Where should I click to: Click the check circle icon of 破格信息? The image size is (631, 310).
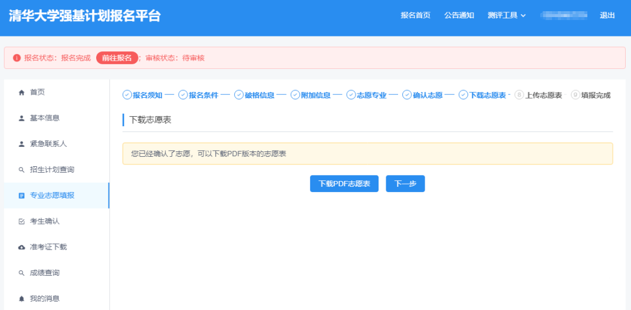tap(239, 95)
